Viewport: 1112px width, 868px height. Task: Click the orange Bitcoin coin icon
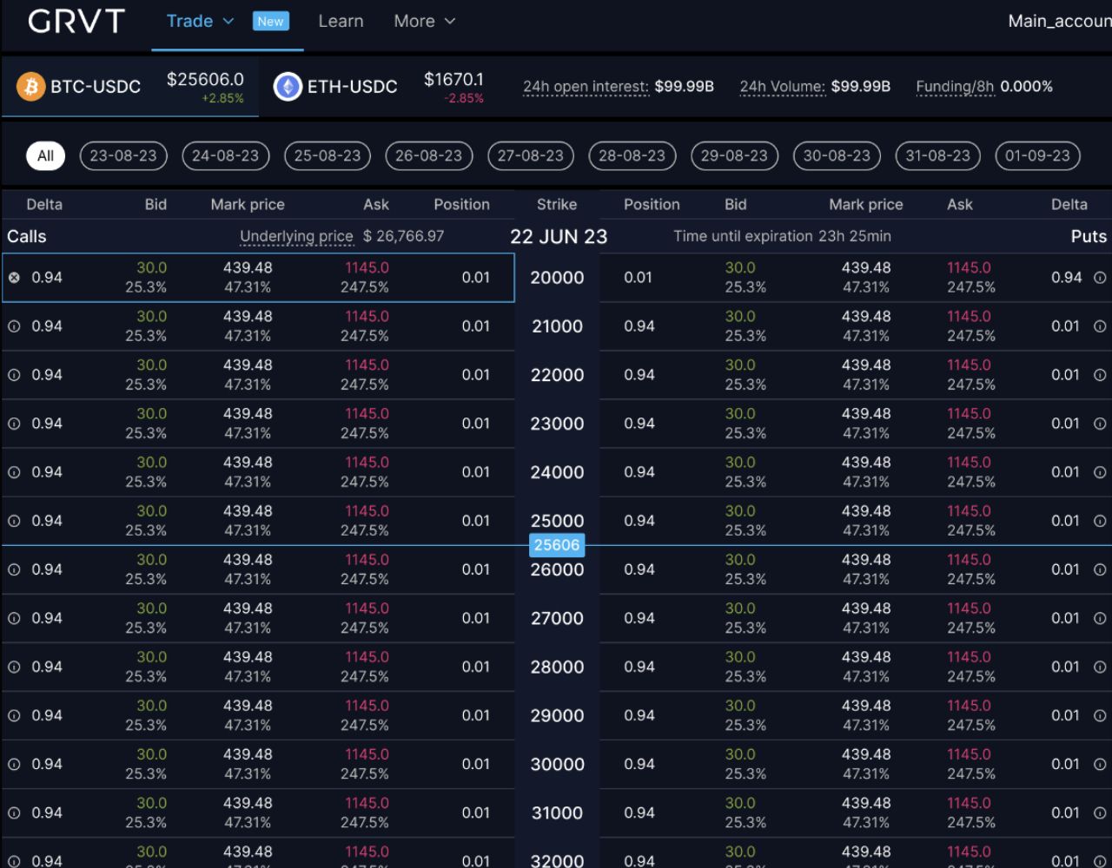[x=31, y=87]
